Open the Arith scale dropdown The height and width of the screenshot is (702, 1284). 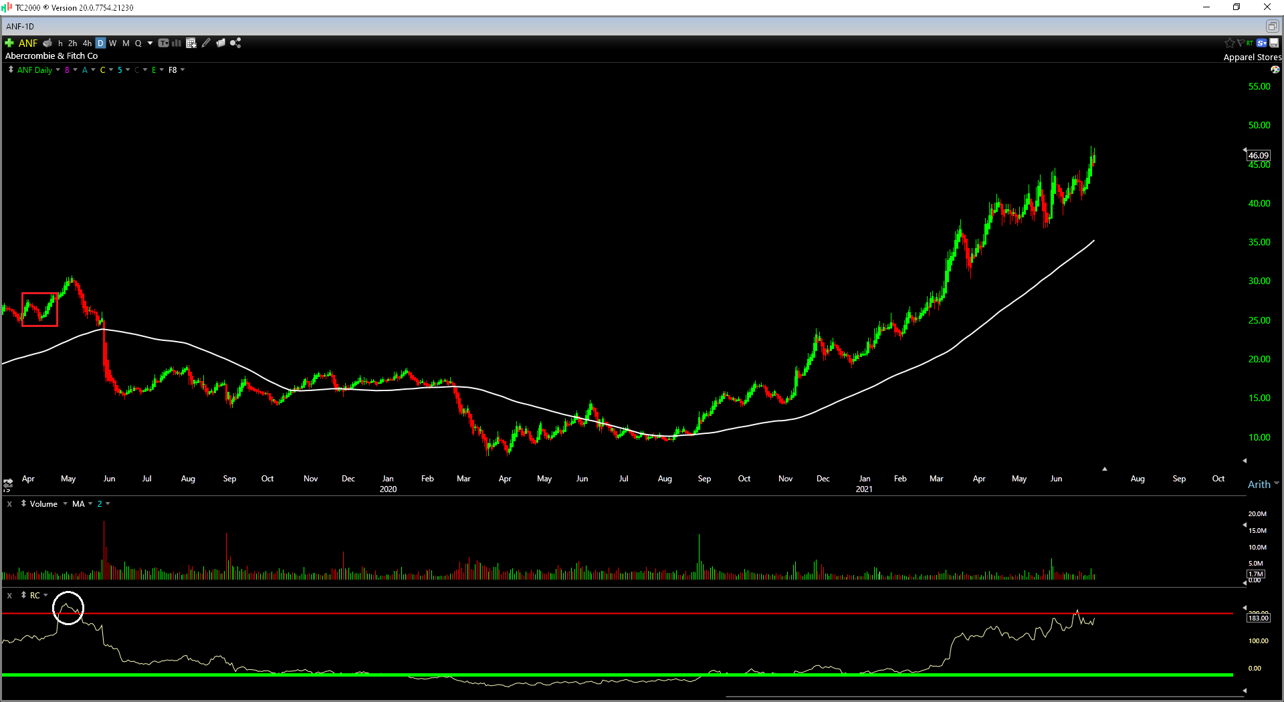[x=1262, y=484]
